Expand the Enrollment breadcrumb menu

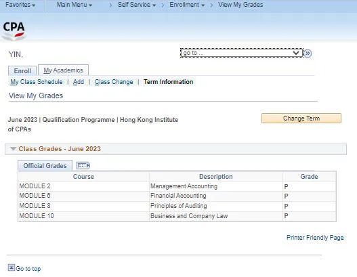(187, 5)
